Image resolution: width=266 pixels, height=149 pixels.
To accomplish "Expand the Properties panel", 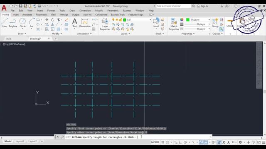I will (188, 34).
